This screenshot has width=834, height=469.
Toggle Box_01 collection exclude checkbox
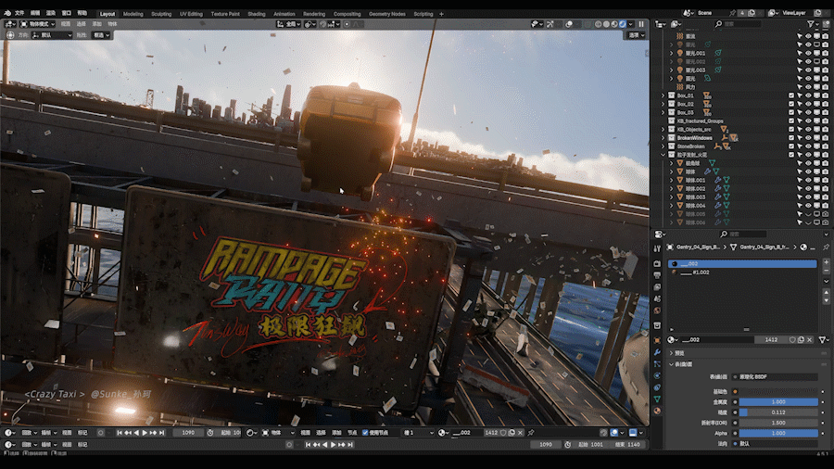coord(791,95)
